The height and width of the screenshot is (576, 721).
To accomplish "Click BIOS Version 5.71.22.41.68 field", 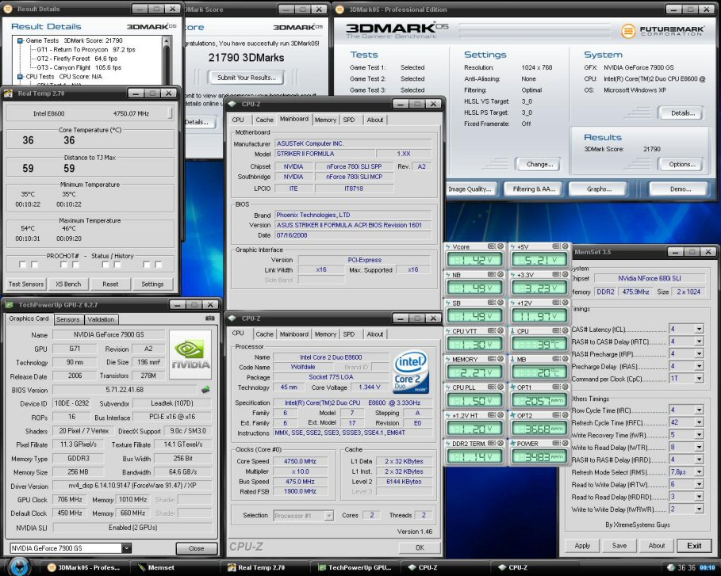I will tap(125, 390).
